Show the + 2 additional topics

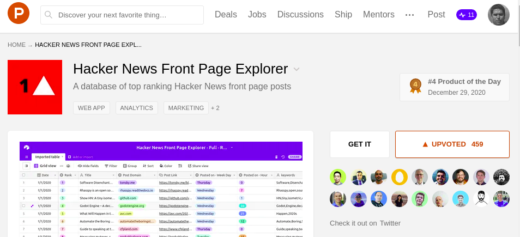pyautogui.click(x=215, y=108)
